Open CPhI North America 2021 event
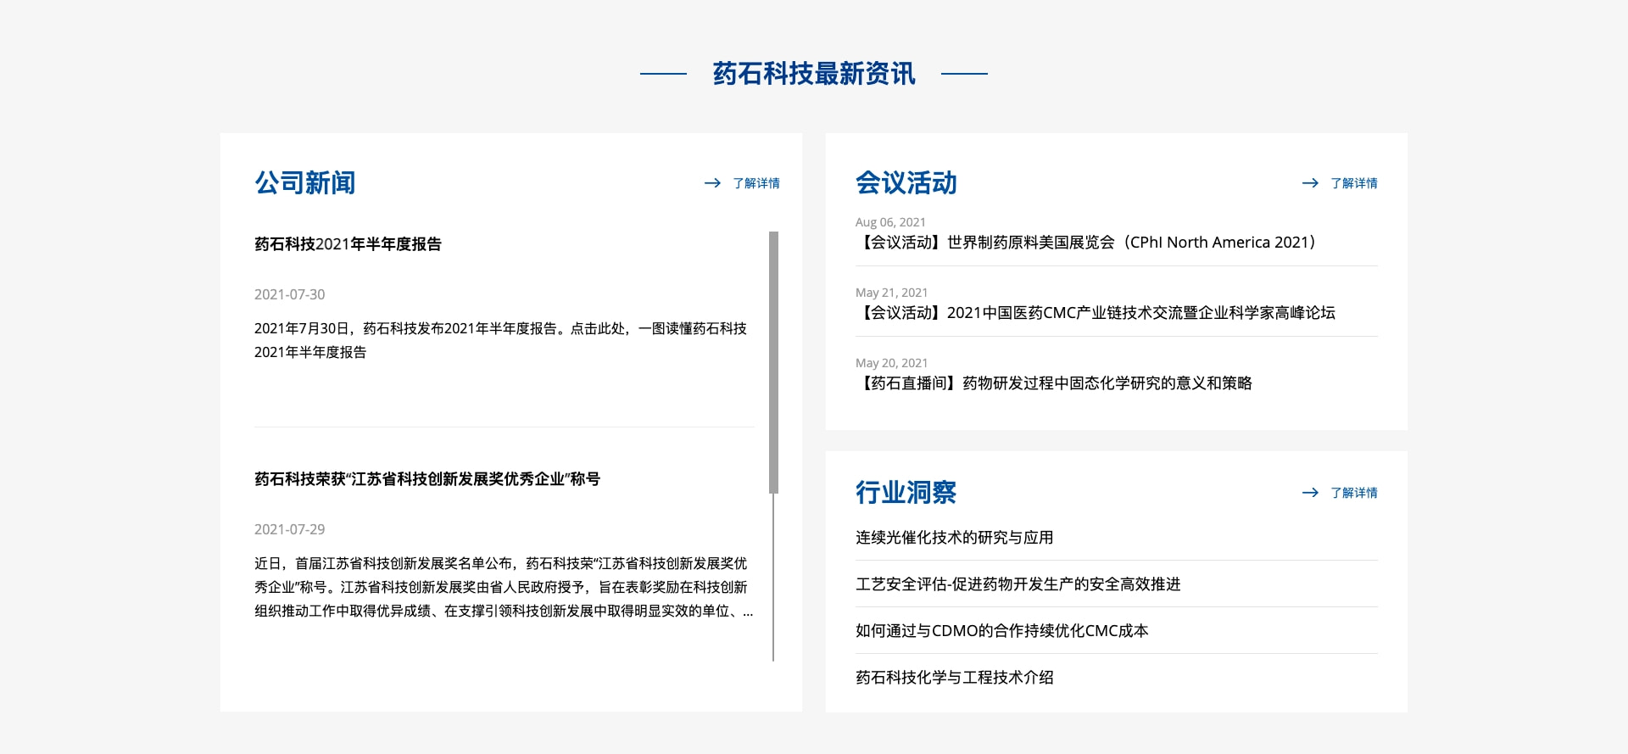The height and width of the screenshot is (754, 1628). (1086, 243)
